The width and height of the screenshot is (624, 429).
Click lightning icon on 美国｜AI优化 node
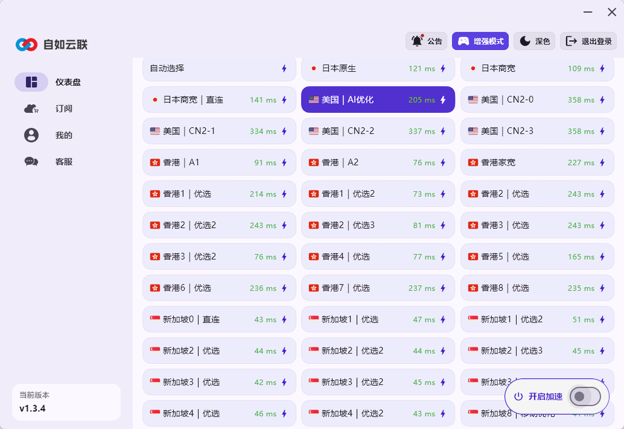443,100
